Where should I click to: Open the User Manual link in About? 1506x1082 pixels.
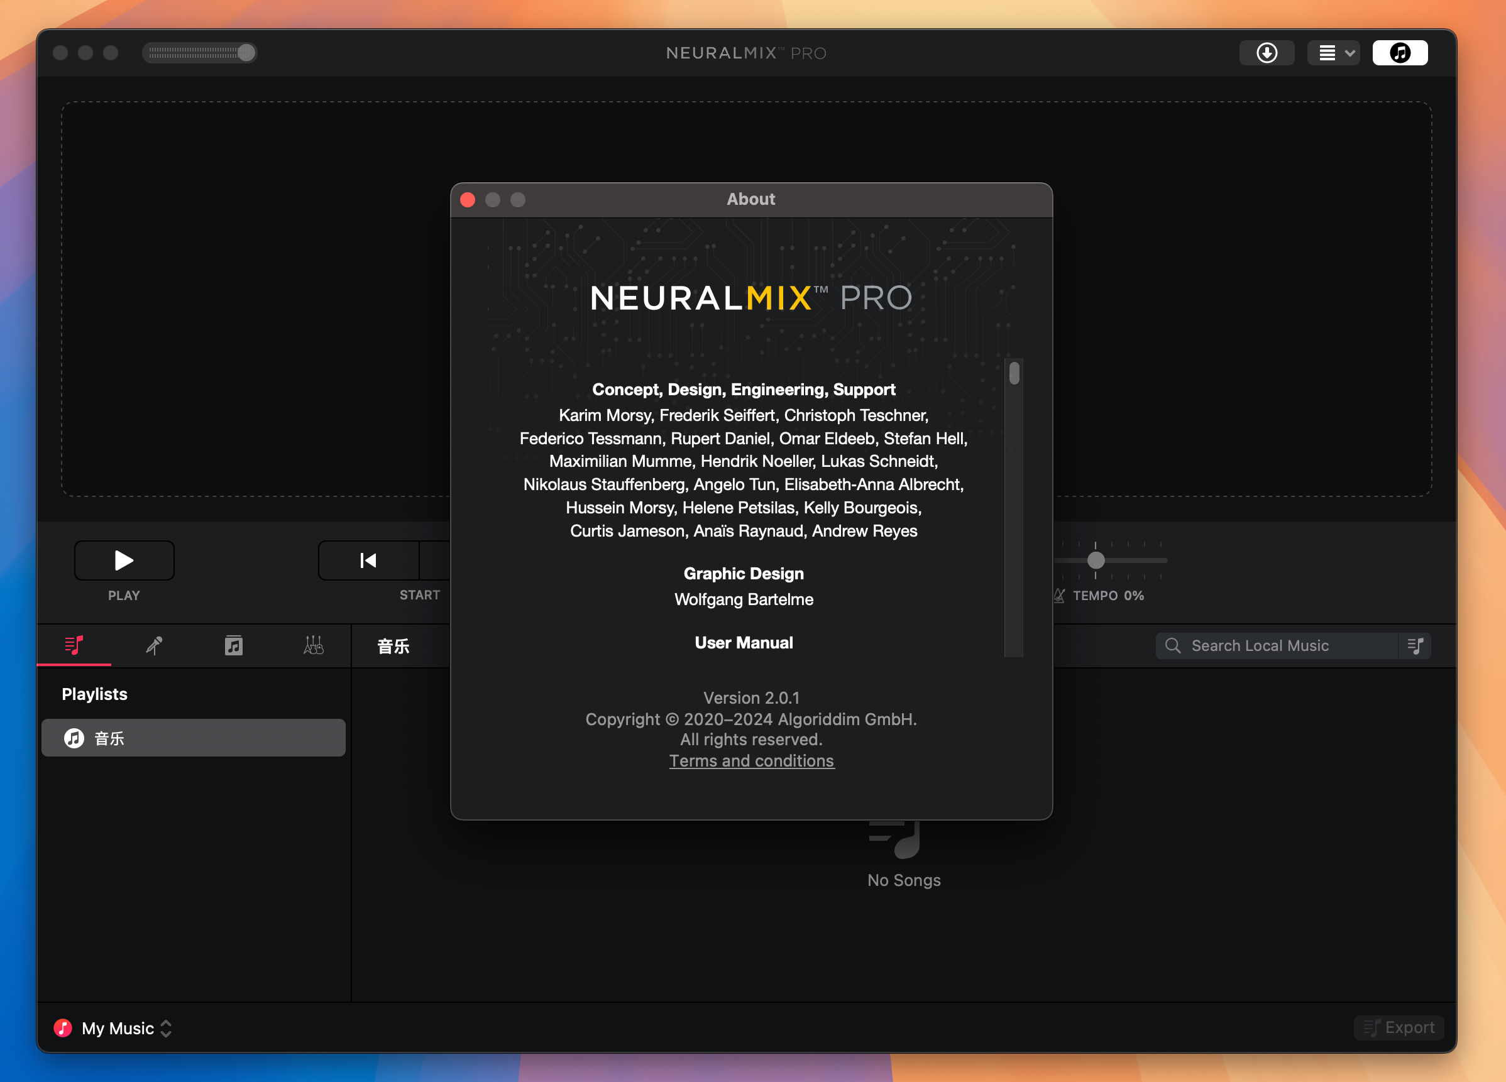744,643
